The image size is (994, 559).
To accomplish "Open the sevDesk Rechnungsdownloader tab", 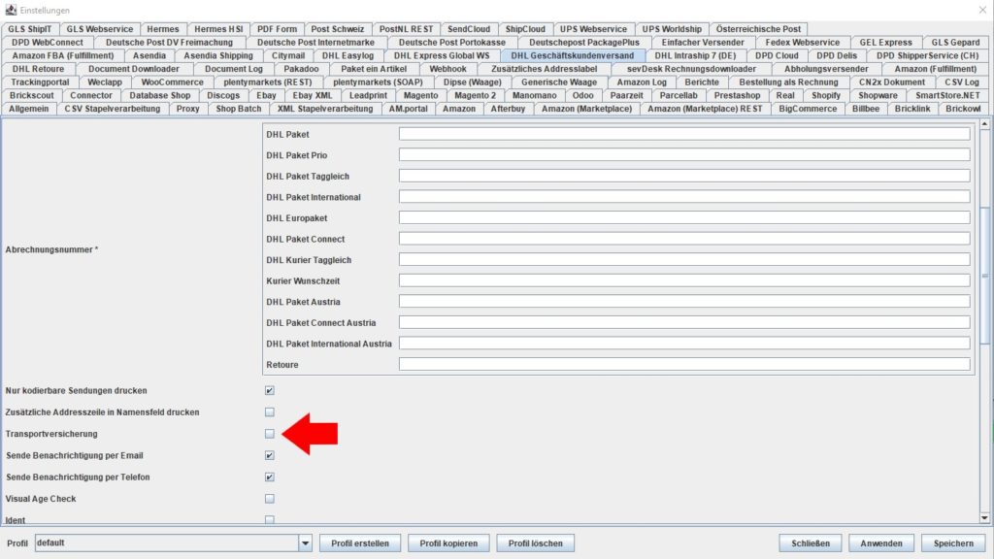I will tap(691, 69).
